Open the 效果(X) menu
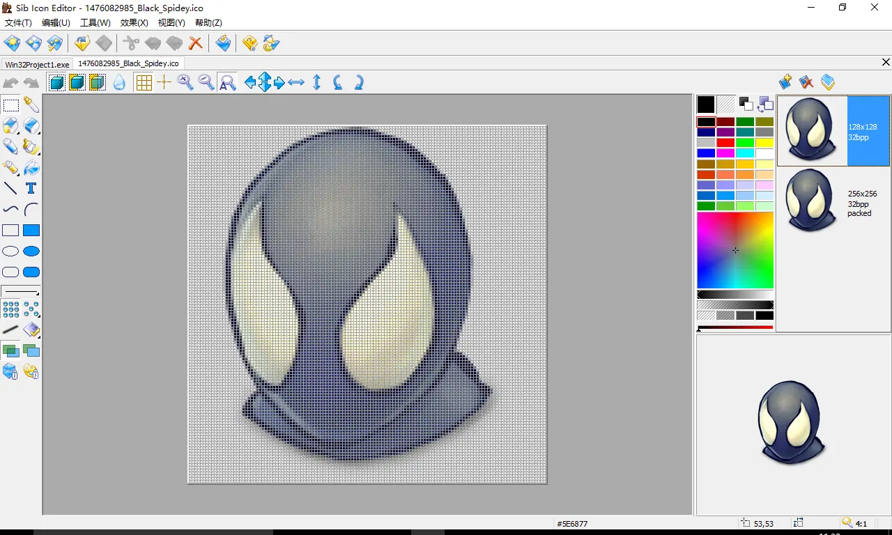Screen dimensions: 892x535 (x=134, y=23)
